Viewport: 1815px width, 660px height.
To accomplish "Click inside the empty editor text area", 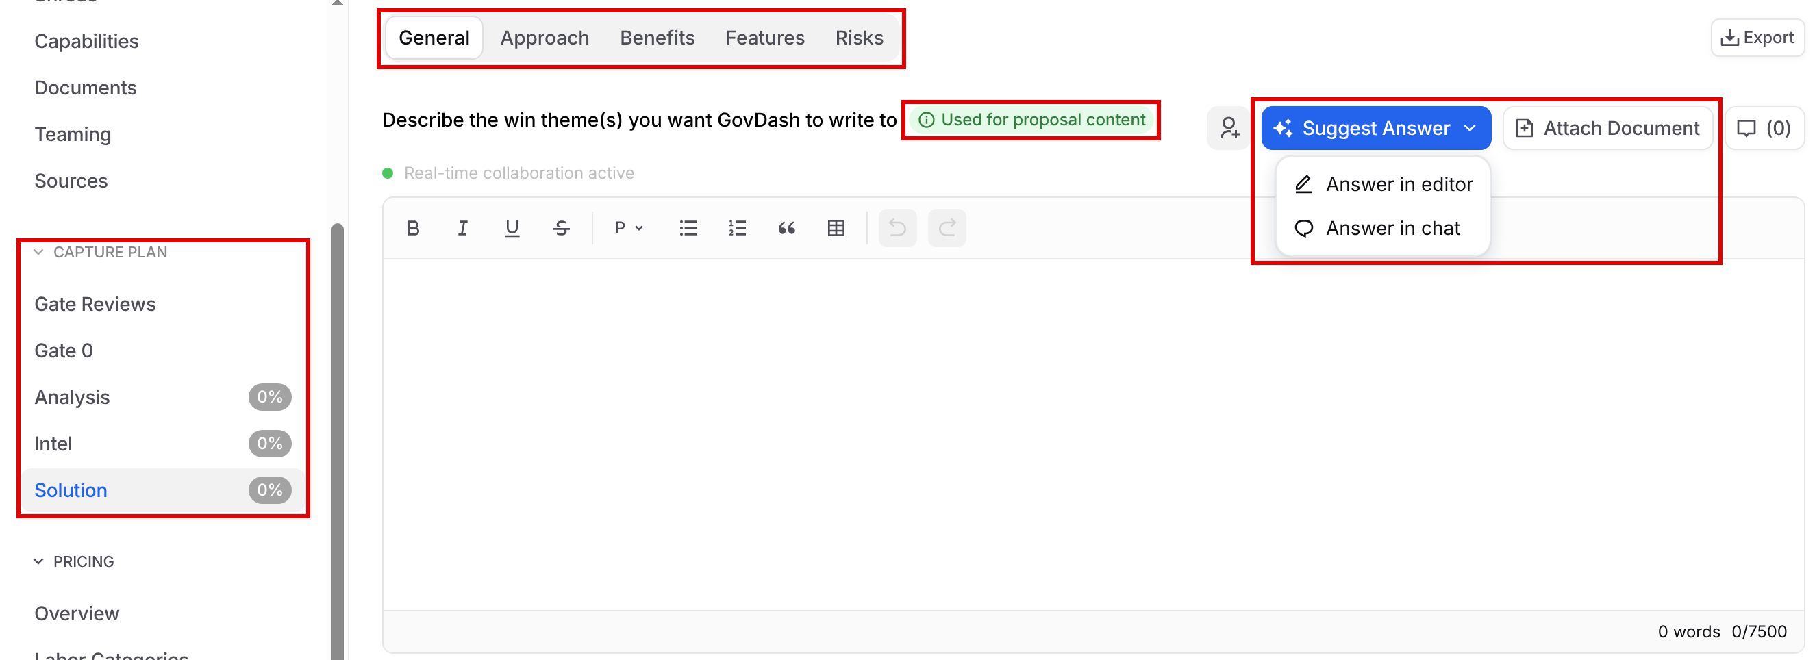I will point(1093,435).
